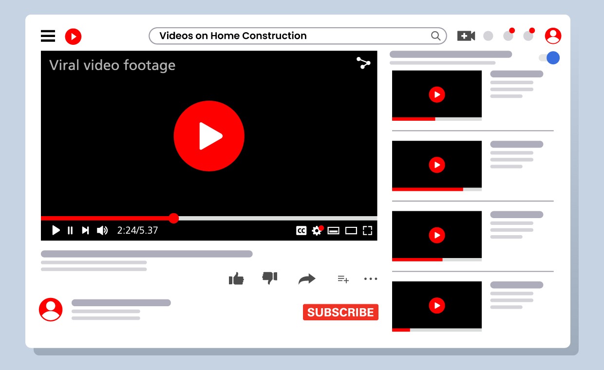Switch to miniplayer icon

(333, 231)
